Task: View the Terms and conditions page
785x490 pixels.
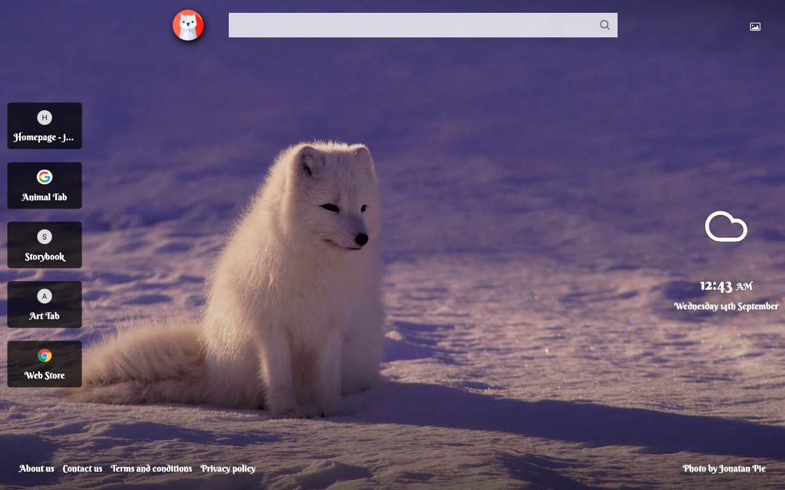Action: coord(151,468)
